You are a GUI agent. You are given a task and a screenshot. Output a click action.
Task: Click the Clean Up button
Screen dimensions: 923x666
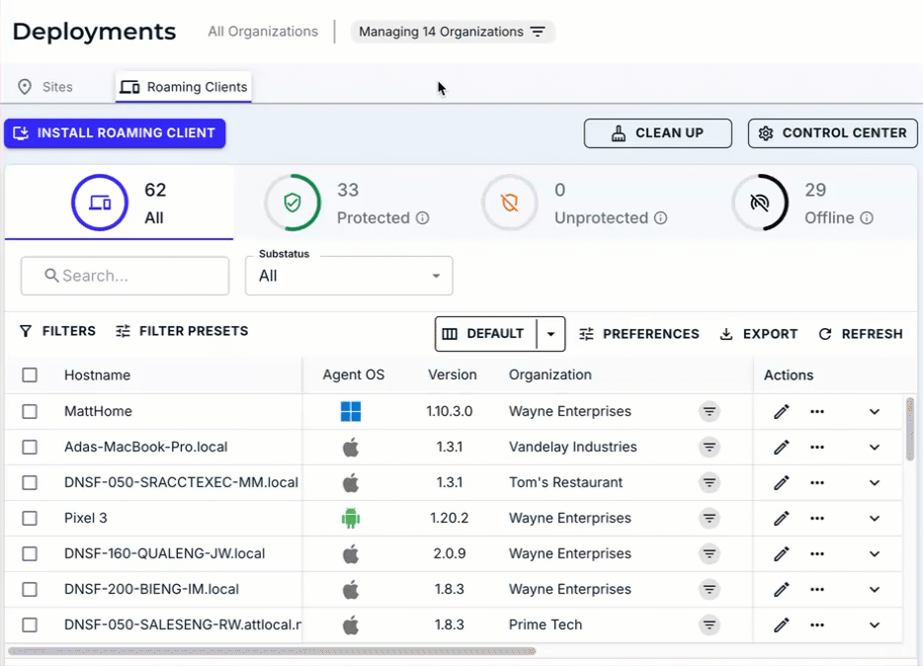657,133
